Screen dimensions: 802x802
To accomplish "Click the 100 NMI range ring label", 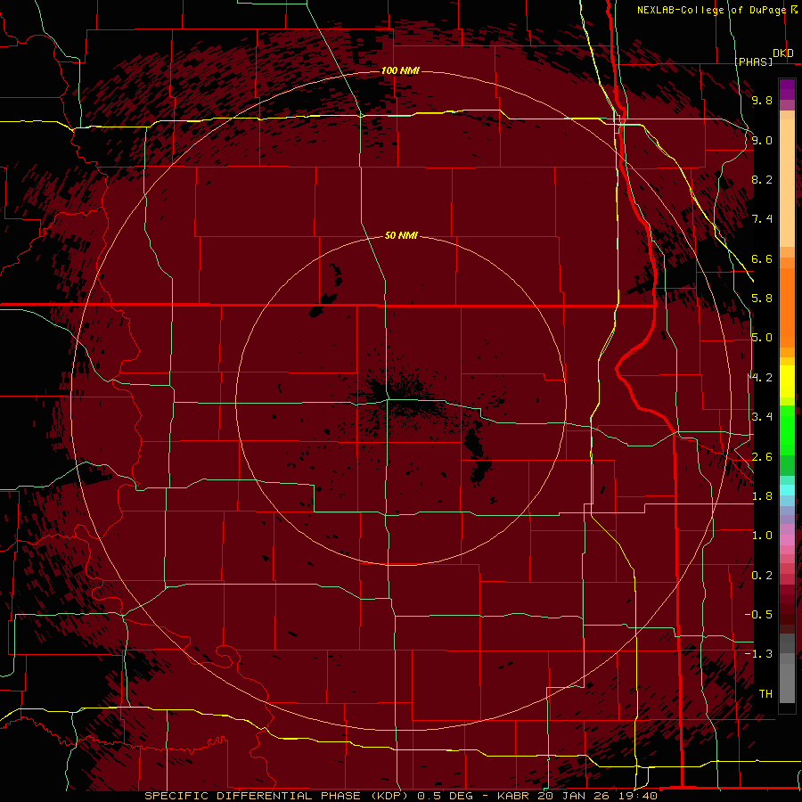I will tap(400, 70).
